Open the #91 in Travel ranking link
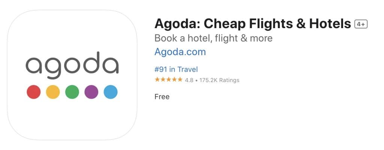384x150 pixels. point(176,69)
